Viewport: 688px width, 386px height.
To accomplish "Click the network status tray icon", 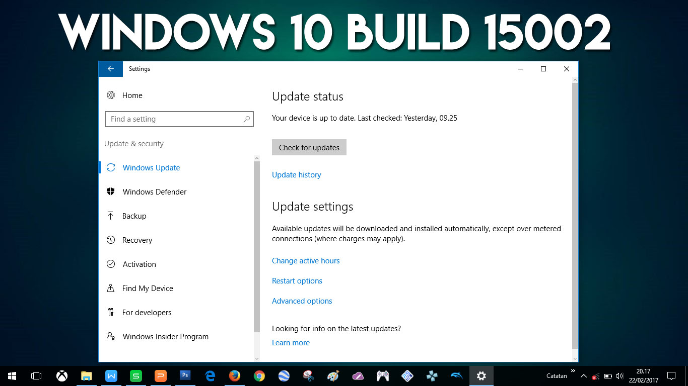I will coord(596,376).
